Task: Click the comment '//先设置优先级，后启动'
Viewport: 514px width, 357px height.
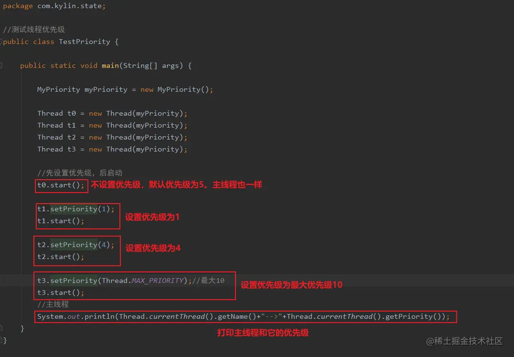Action: tap(80, 173)
